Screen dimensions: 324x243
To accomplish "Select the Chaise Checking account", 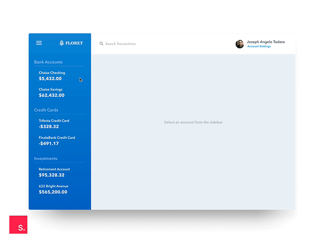I will pos(53,75).
